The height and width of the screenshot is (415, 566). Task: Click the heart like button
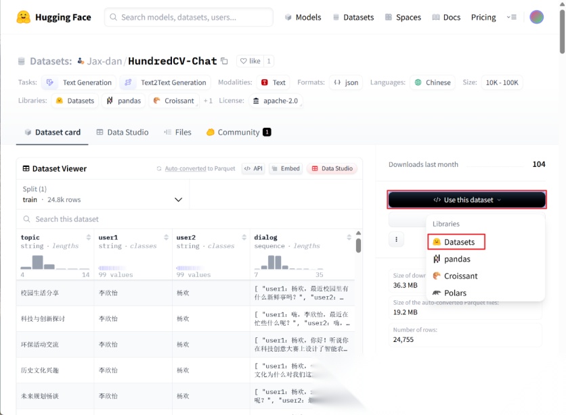click(250, 61)
